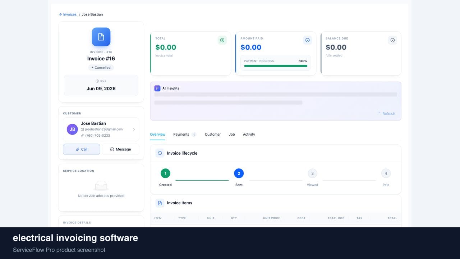The image size is (460, 259).
Task: Click lifecycle step 3 Viewed
Action: [312, 173]
